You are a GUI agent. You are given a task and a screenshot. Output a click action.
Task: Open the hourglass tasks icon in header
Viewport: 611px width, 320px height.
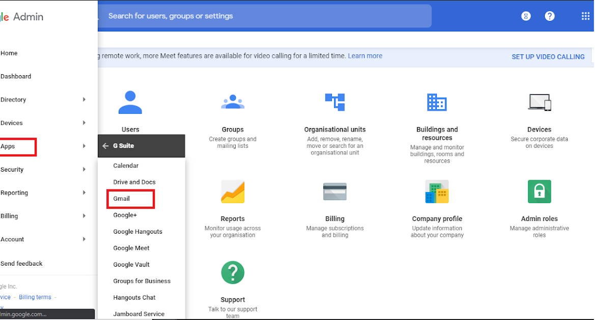(526, 16)
